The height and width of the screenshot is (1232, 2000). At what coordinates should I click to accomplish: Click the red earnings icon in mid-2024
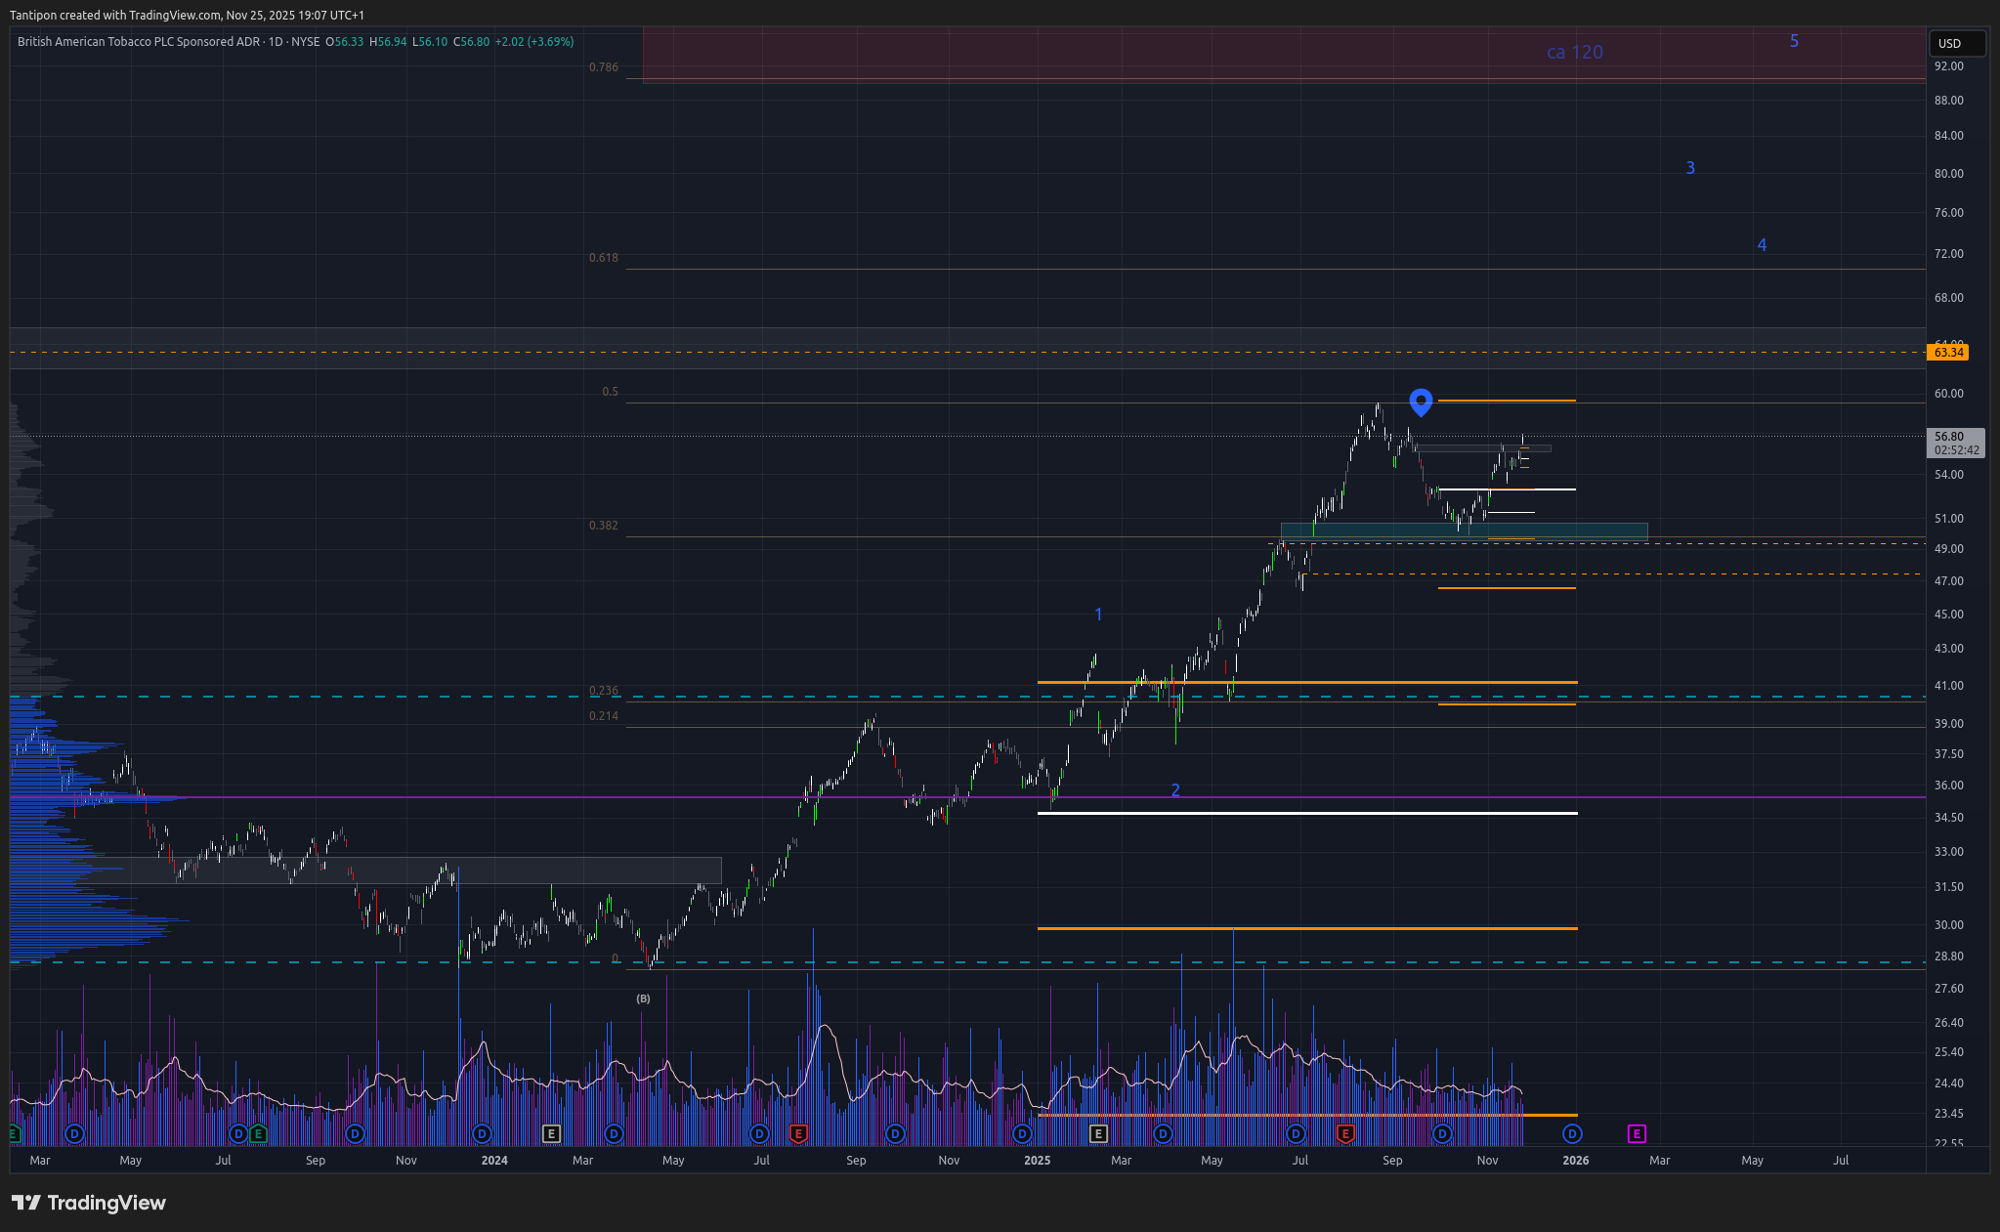tap(798, 1133)
